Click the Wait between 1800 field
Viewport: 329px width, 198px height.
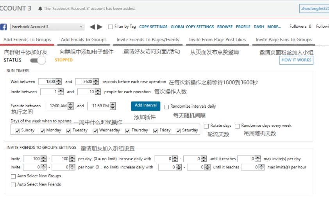pos(47,81)
